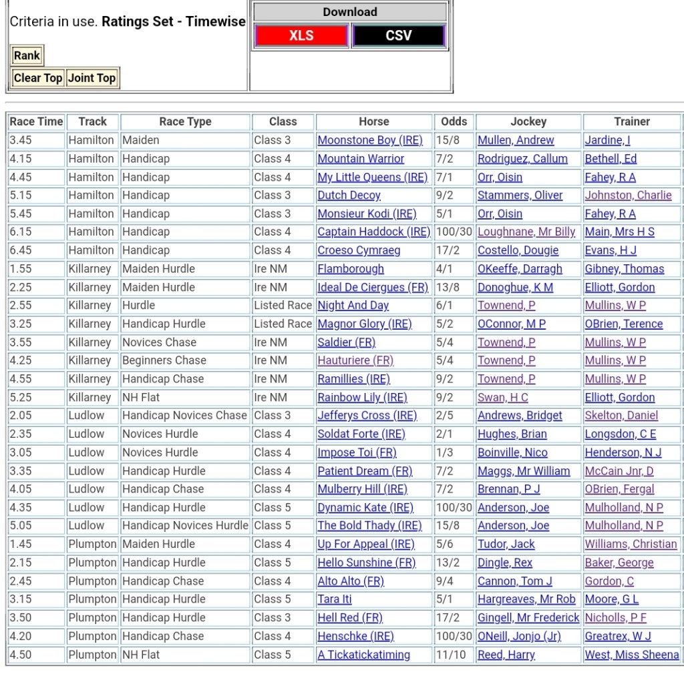This screenshot has height=674, width=684.
Task: View trainer Johnston, Charlie
Action: pyautogui.click(x=628, y=196)
